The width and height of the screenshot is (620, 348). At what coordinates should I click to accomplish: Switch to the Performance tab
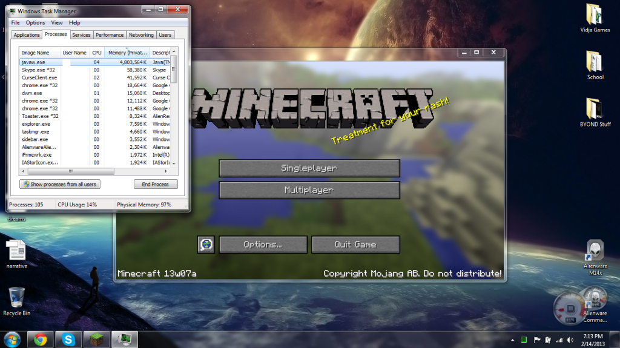pyautogui.click(x=110, y=35)
